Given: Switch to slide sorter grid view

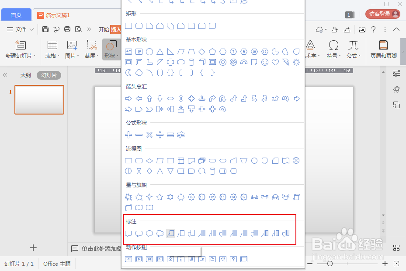Looking at the screenshot, I should (x=396, y=248).
